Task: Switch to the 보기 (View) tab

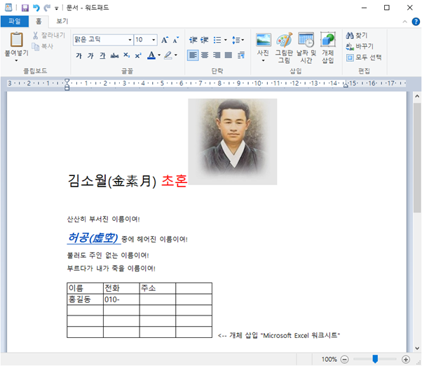Action: 62,21
